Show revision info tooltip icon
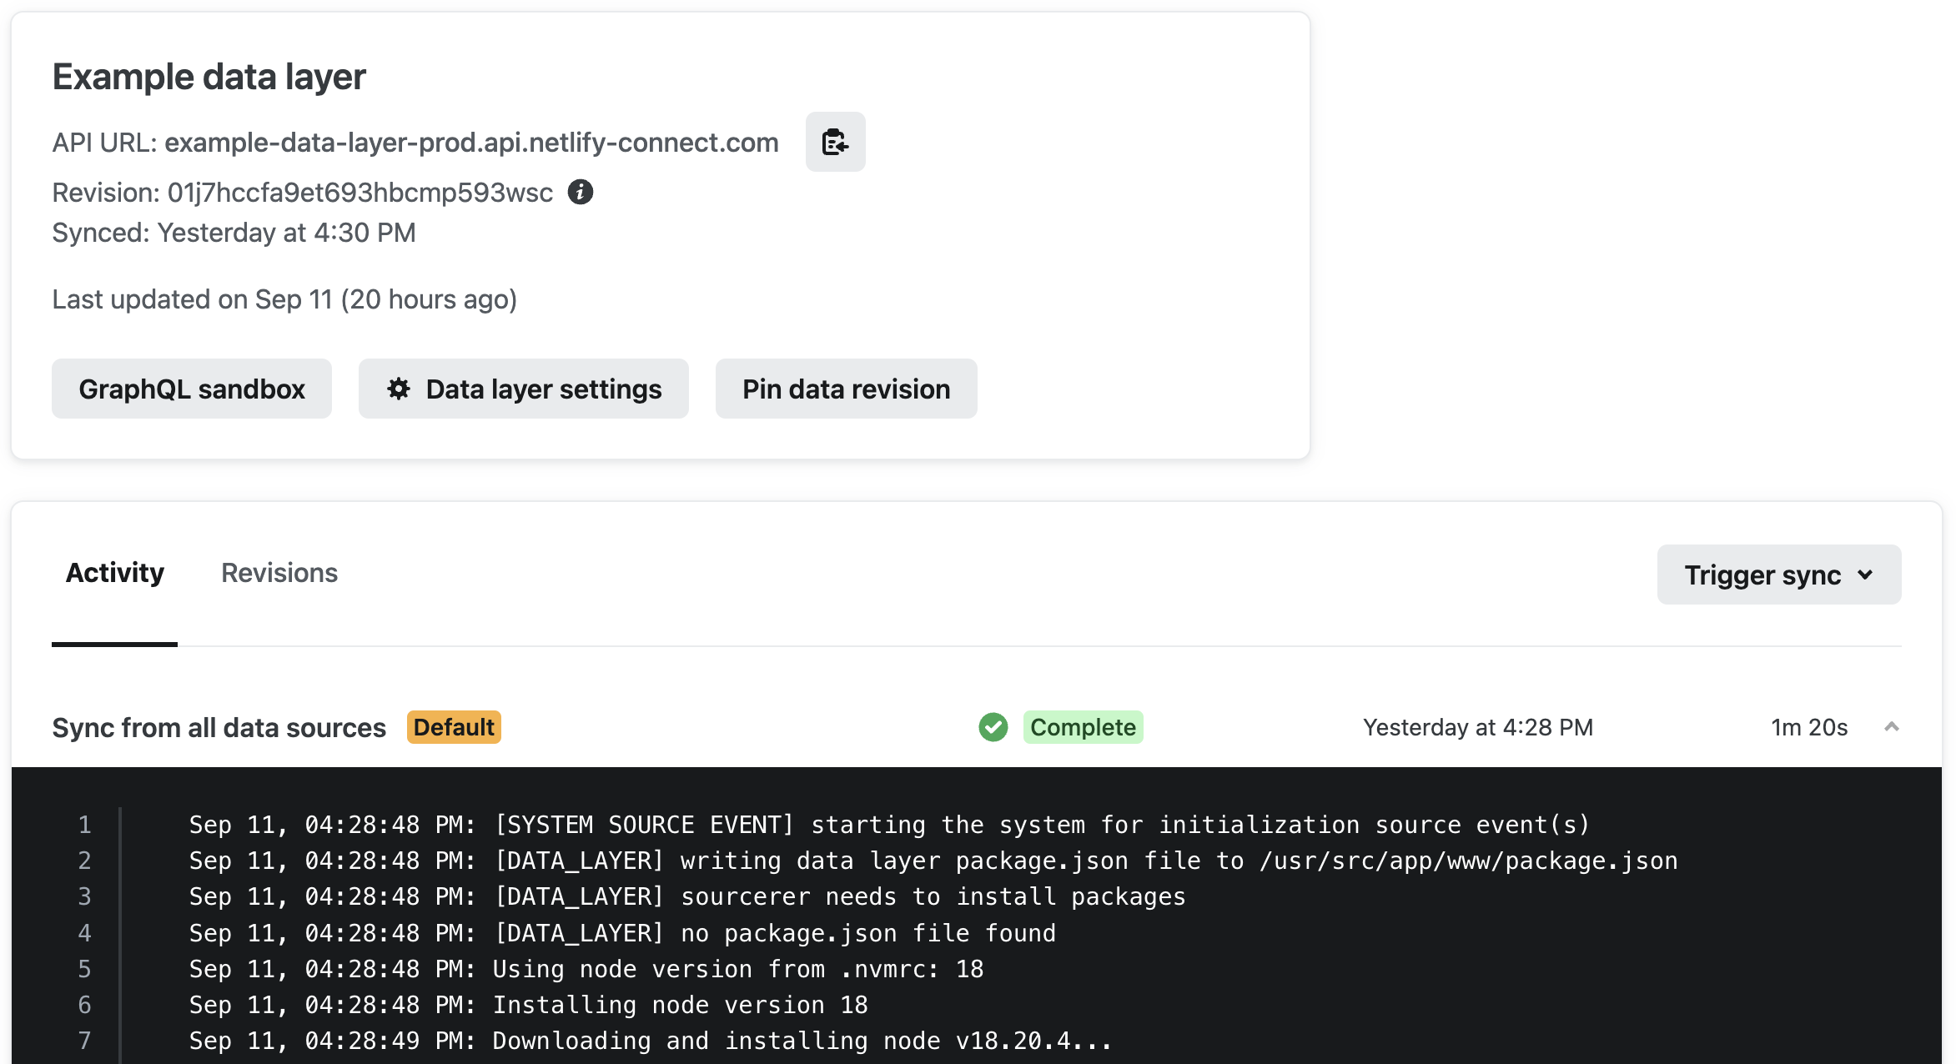 (x=581, y=193)
